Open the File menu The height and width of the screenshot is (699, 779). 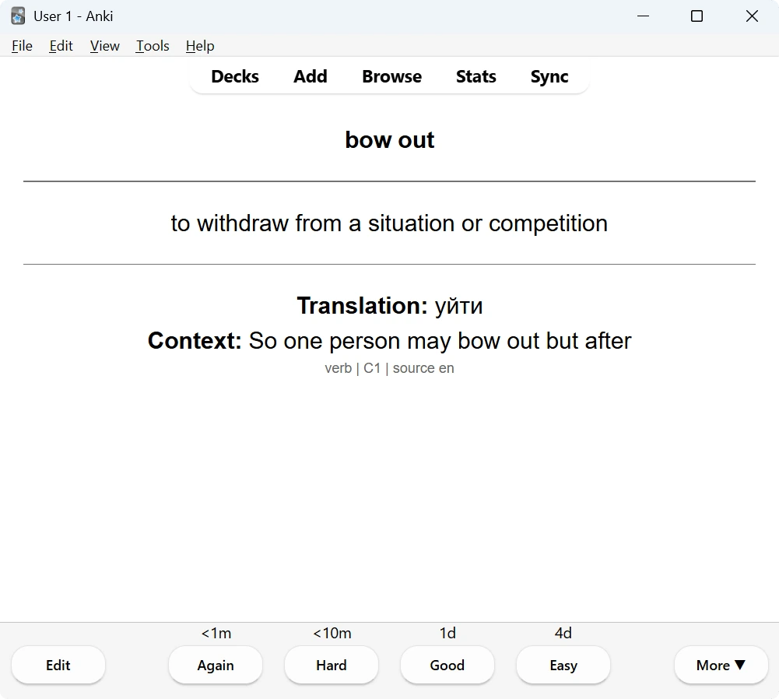click(22, 46)
